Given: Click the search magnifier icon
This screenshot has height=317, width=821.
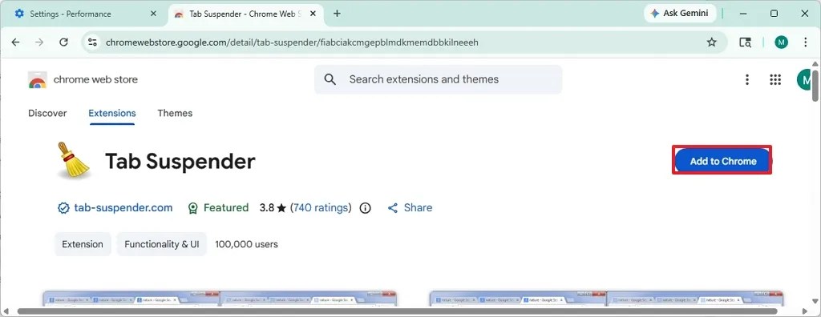Looking at the screenshot, I should [330, 79].
